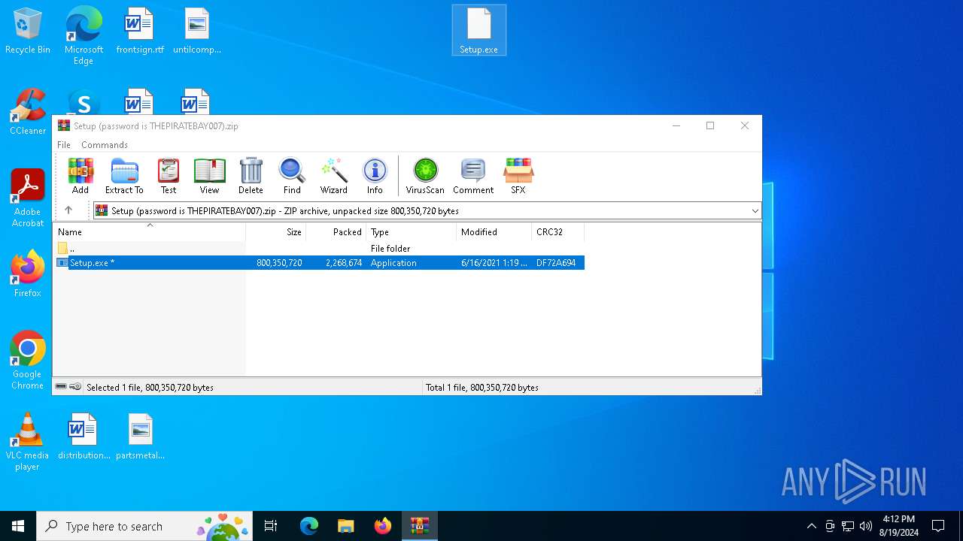
Task: Open the Windows Start menu
Action: pos(18,526)
